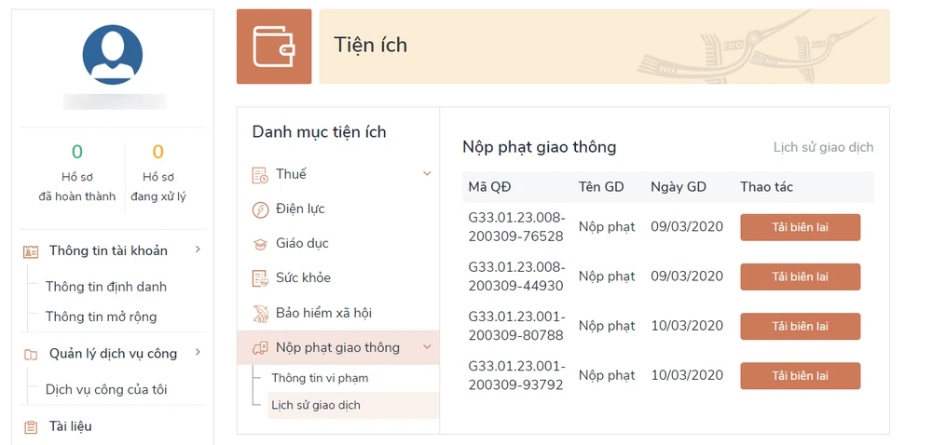Click Lịch sử giao dịch link top right
Image resolution: width=932 pixels, height=445 pixels.
coord(823,147)
